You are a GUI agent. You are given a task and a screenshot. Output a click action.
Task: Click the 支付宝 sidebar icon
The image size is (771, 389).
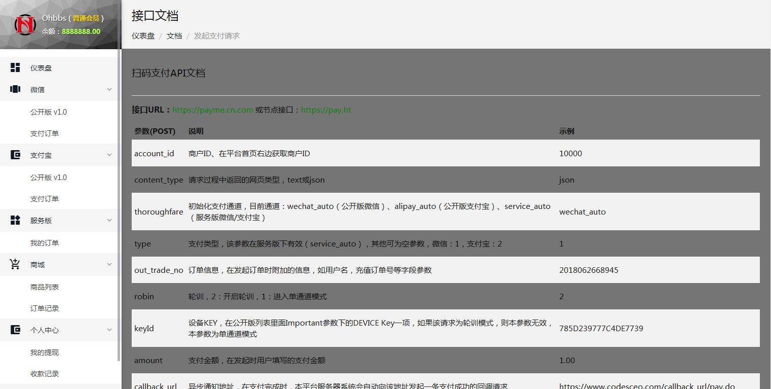(x=15, y=155)
